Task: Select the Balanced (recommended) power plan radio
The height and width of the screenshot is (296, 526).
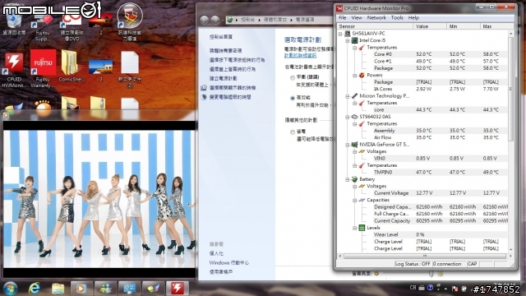Action: tap(293, 77)
